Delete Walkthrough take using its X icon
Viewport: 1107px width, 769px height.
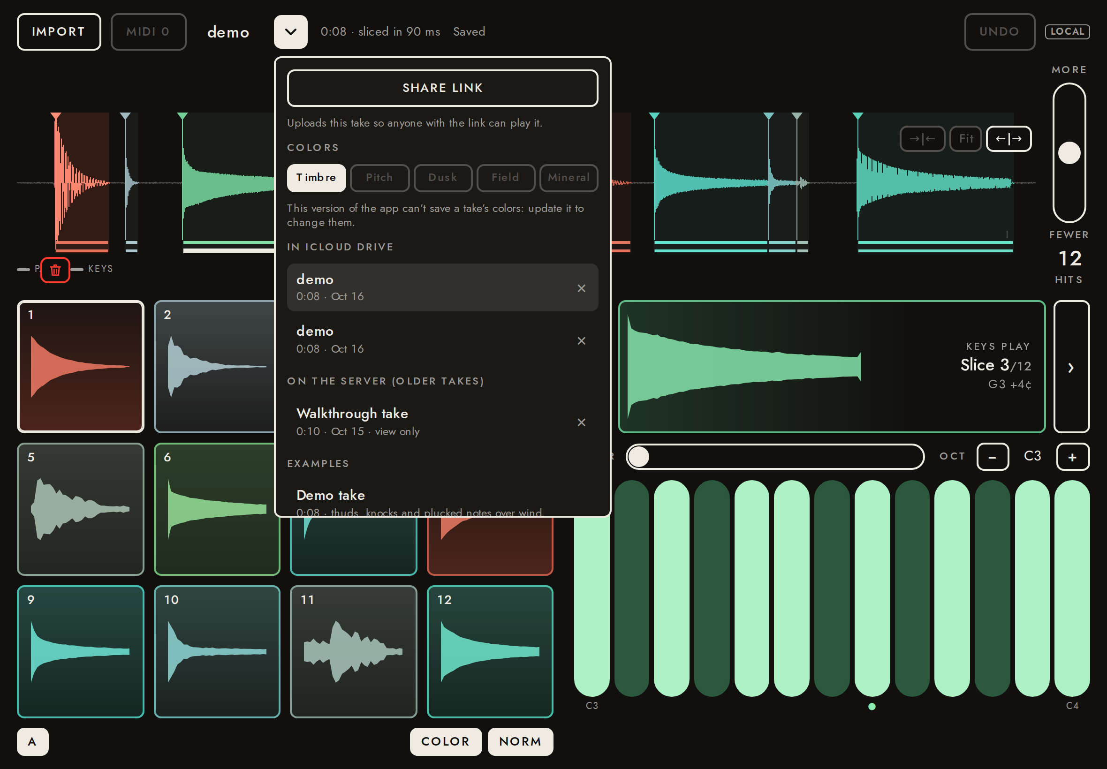click(581, 422)
